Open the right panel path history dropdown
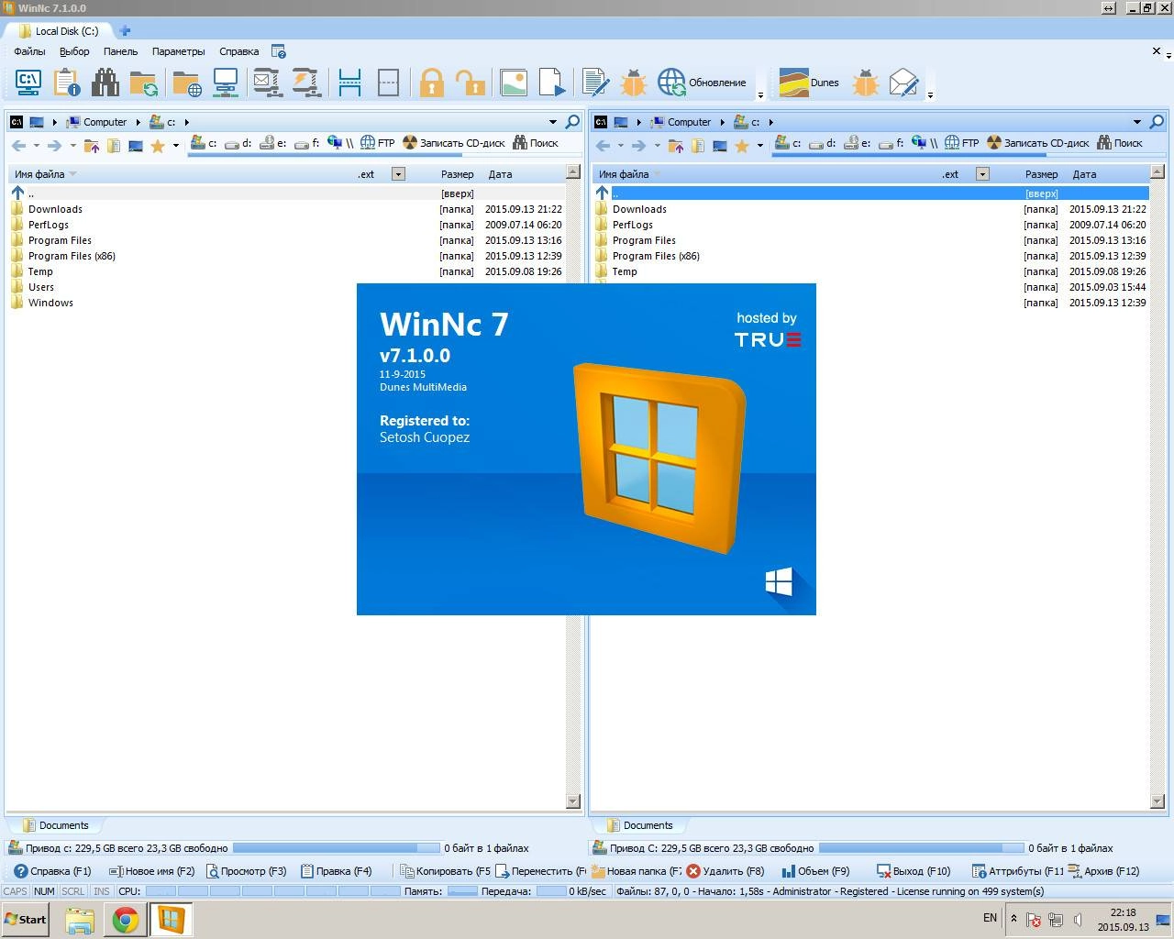 point(1137,122)
